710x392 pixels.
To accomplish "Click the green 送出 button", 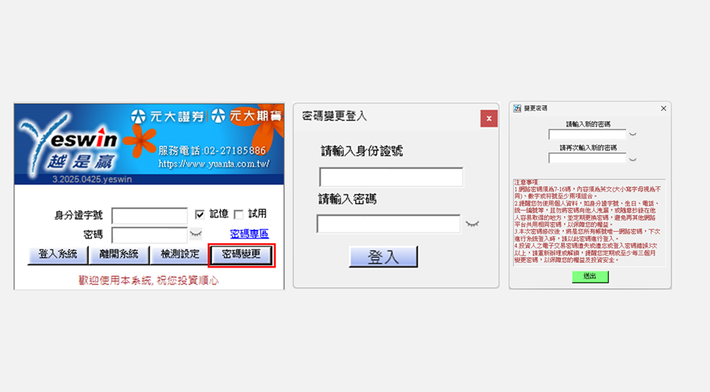I will point(590,276).
